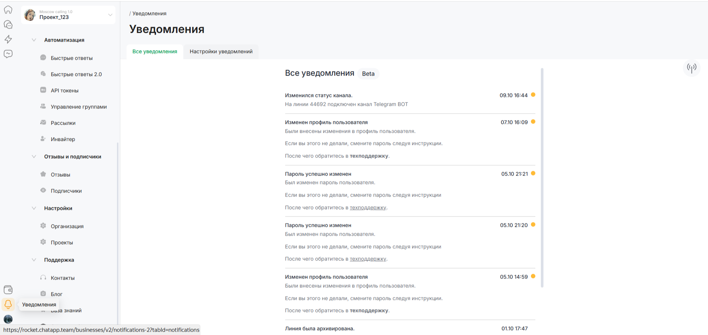This screenshot has width=708, height=335.
Task: Collapse the Автоматизация section
Action: pos(34,40)
